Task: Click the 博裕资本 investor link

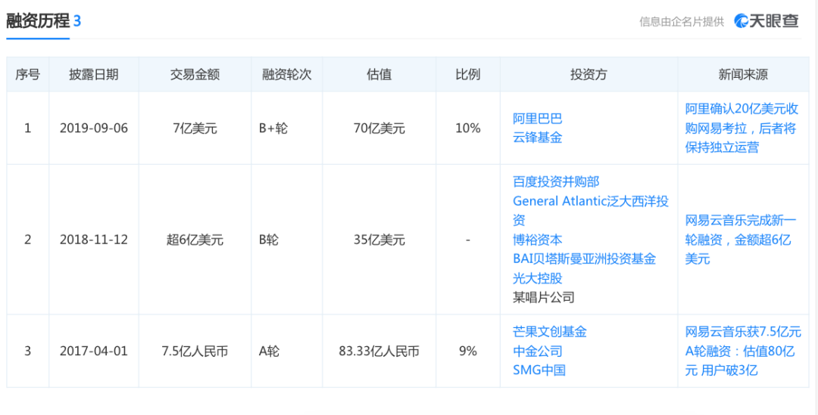Action: [x=537, y=240]
